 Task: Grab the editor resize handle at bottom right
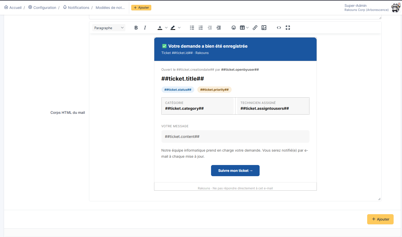[x=379, y=199]
